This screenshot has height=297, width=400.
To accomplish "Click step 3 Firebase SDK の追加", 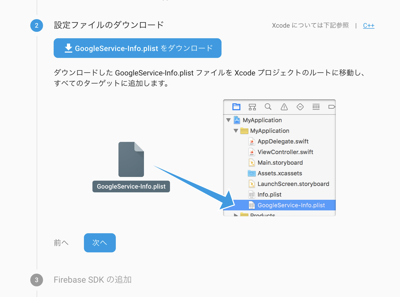I will 92,279.
